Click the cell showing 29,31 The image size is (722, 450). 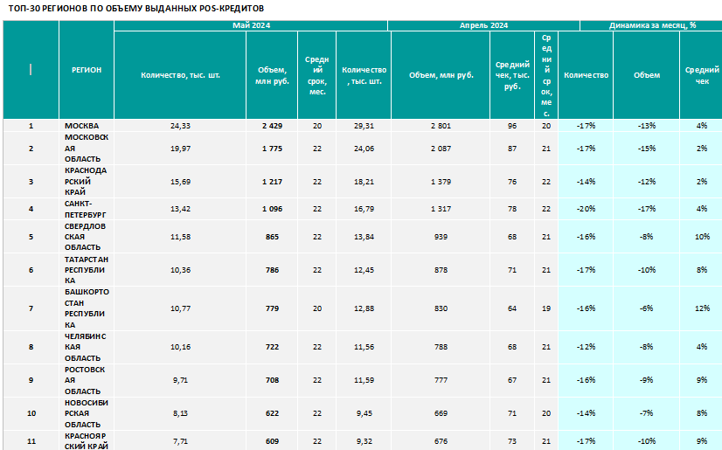364,126
